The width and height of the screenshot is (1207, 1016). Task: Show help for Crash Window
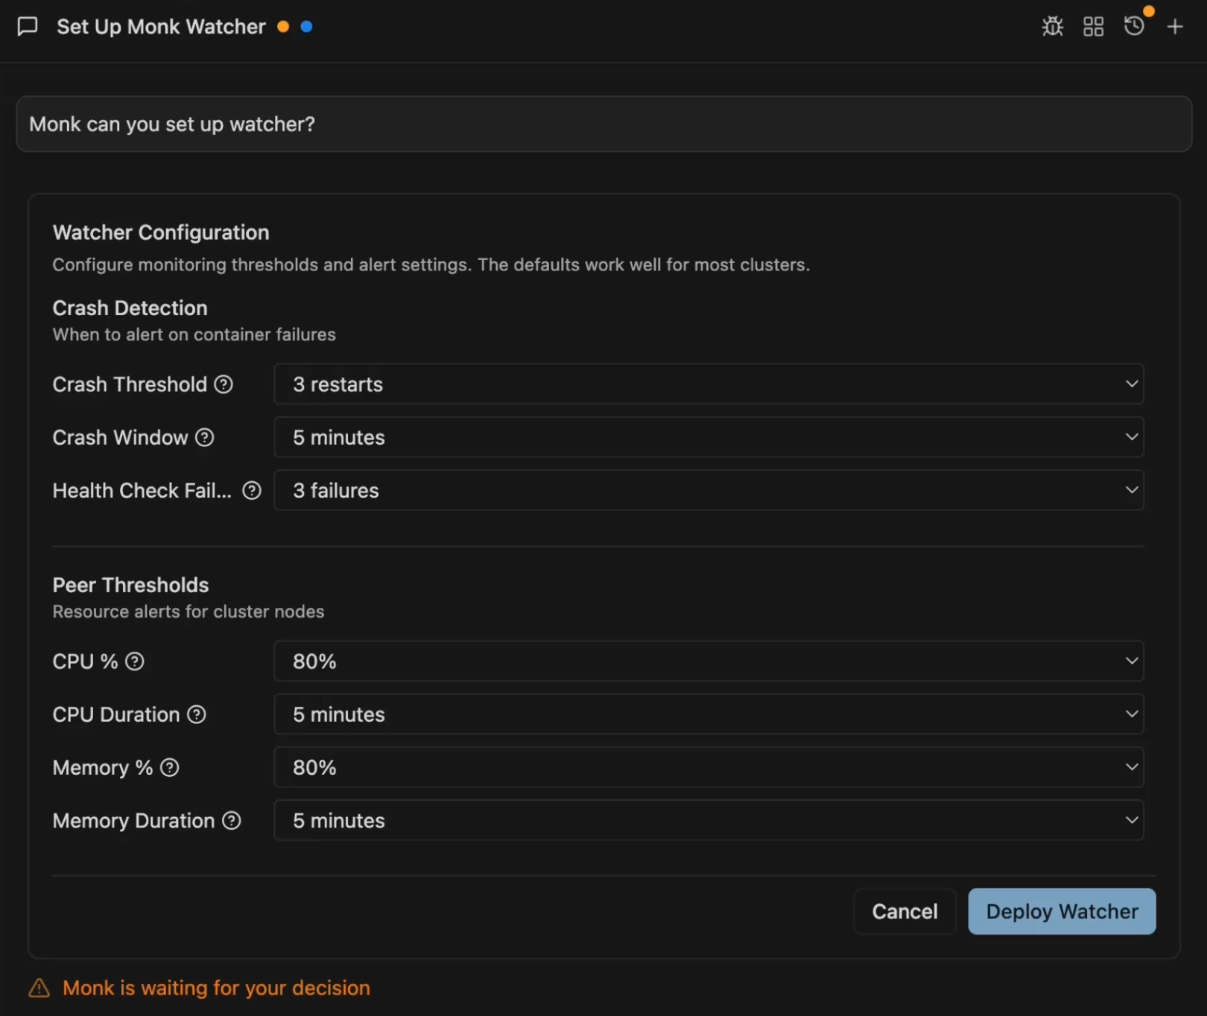pyautogui.click(x=204, y=437)
